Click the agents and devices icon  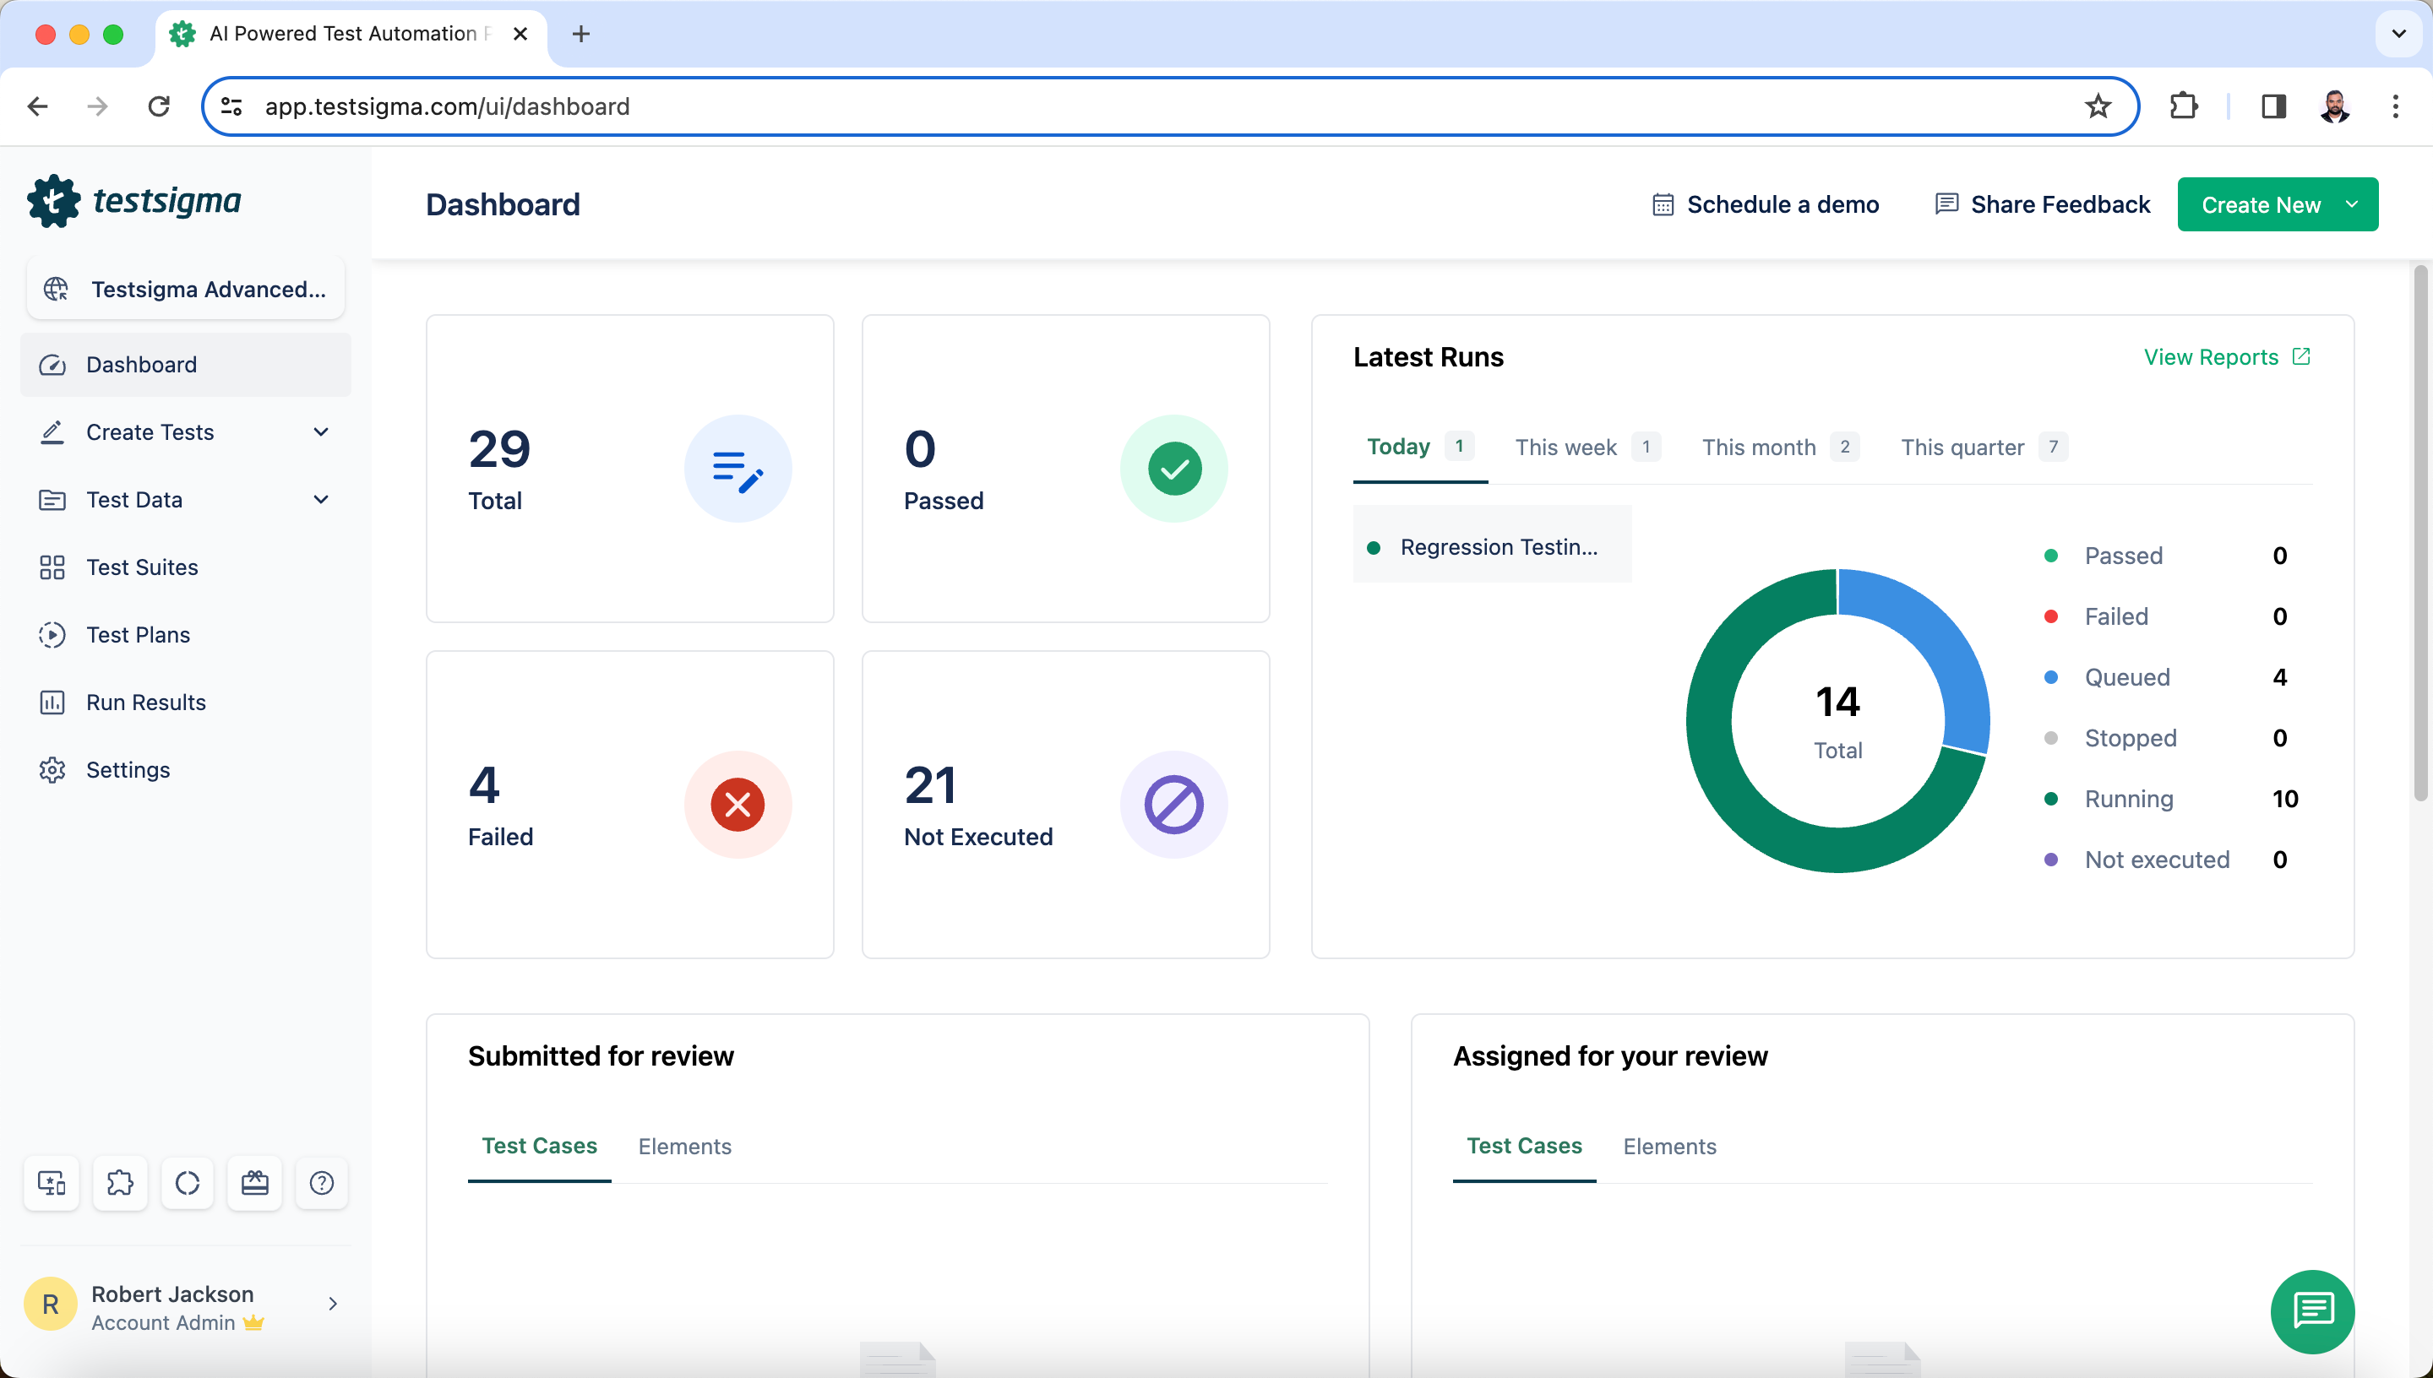click(x=52, y=1183)
